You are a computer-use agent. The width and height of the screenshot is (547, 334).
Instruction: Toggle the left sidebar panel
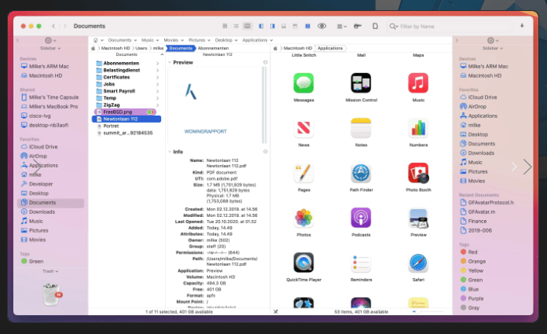[261, 26]
